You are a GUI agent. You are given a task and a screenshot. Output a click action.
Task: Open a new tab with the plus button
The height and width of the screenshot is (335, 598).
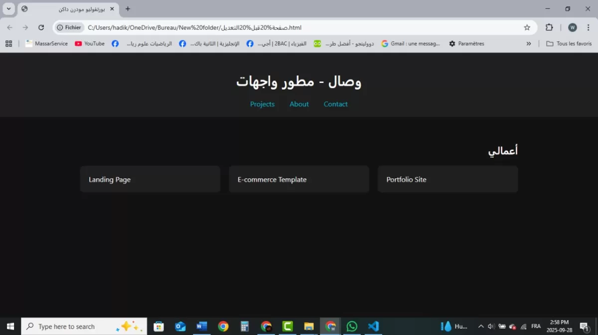[128, 9]
